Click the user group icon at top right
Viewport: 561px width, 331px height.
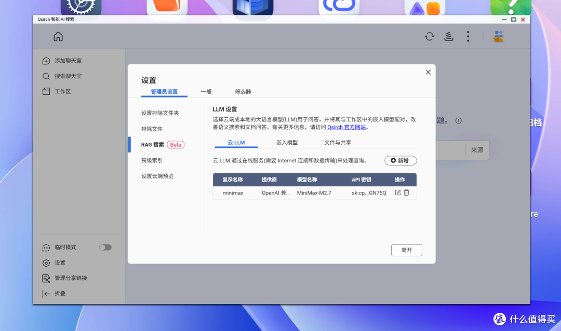point(498,36)
